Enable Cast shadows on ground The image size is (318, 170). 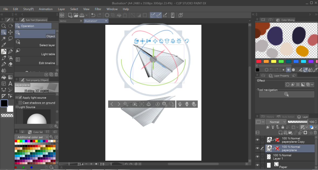(20, 103)
